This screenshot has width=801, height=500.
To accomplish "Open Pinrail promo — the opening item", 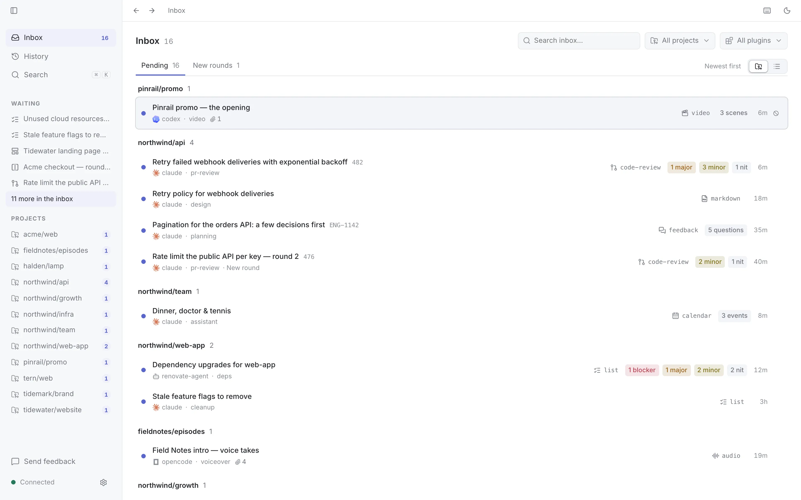I will coord(461,113).
